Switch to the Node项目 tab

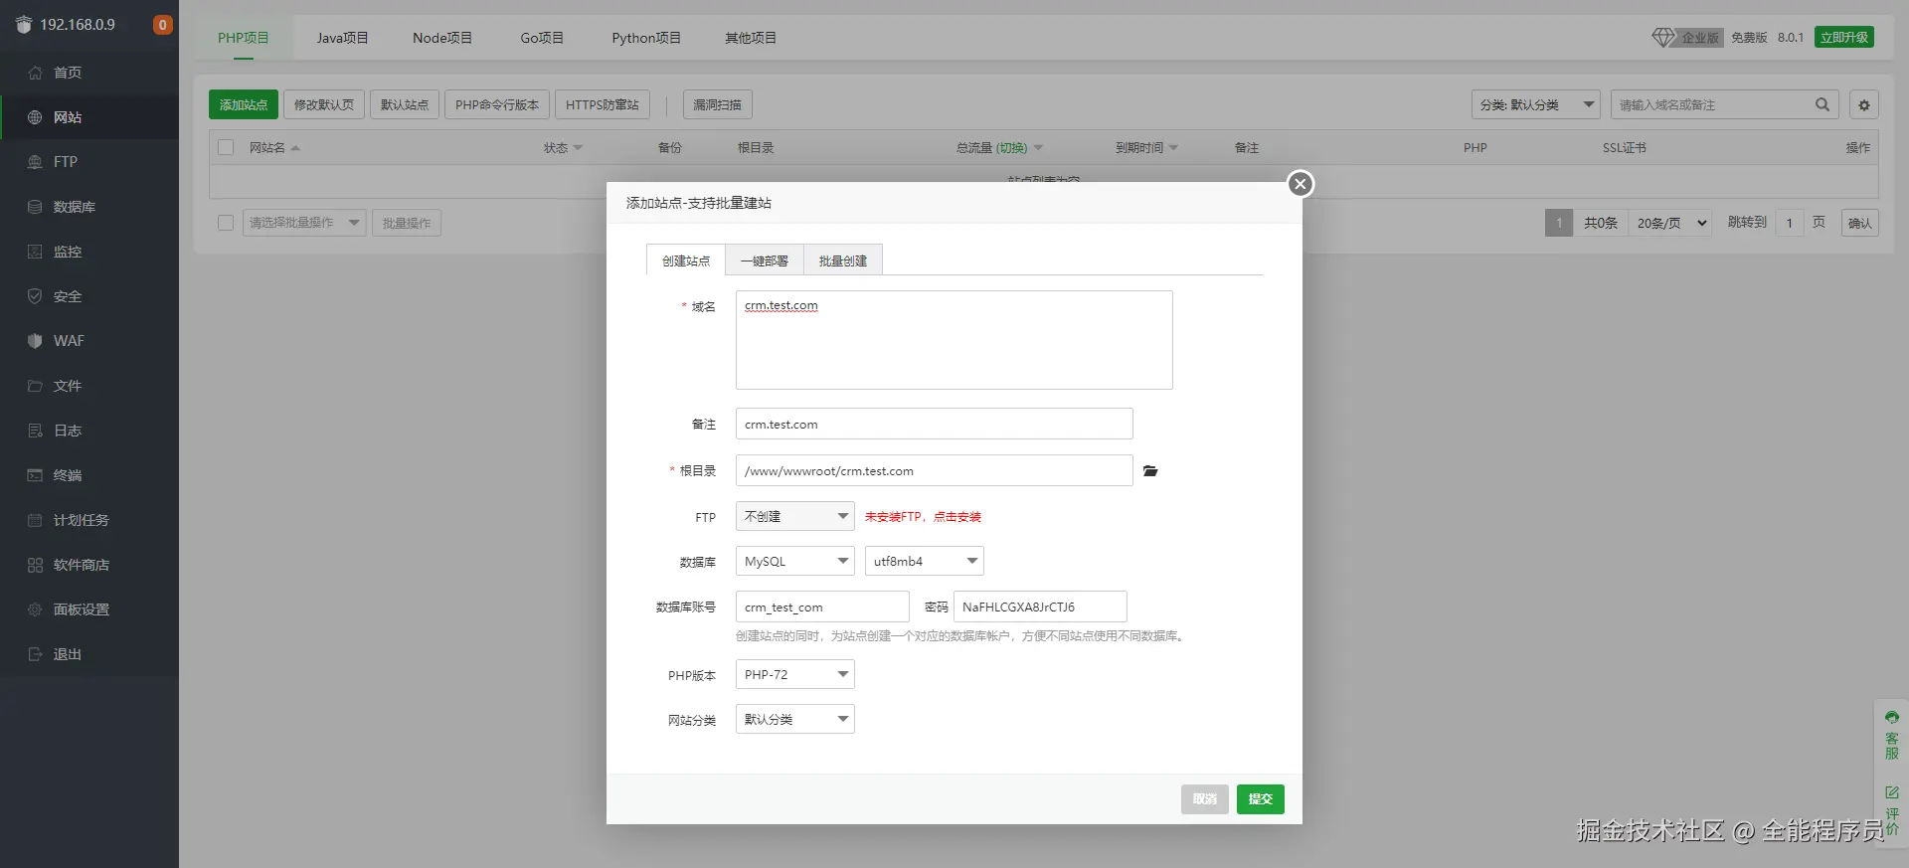point(442,38)
